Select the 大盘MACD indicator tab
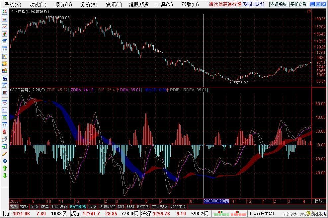Viewport: 328px width, 218px height. pos(108,207)
